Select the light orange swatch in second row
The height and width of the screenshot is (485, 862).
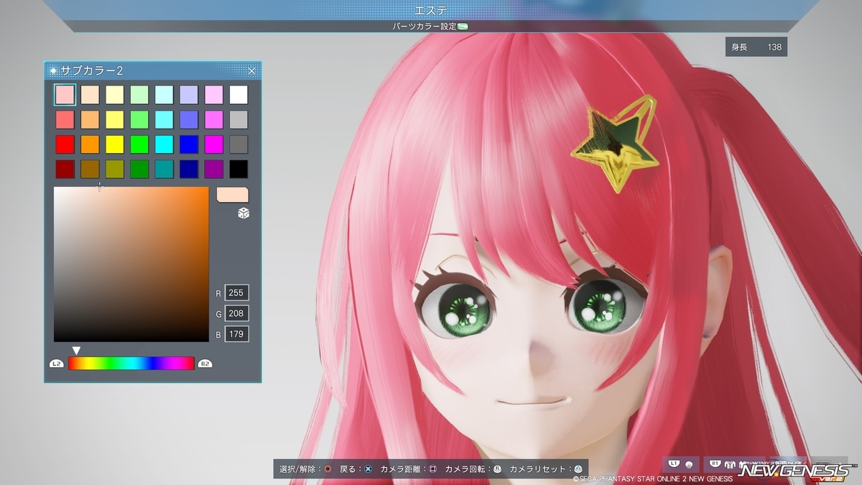coord(90,119)
